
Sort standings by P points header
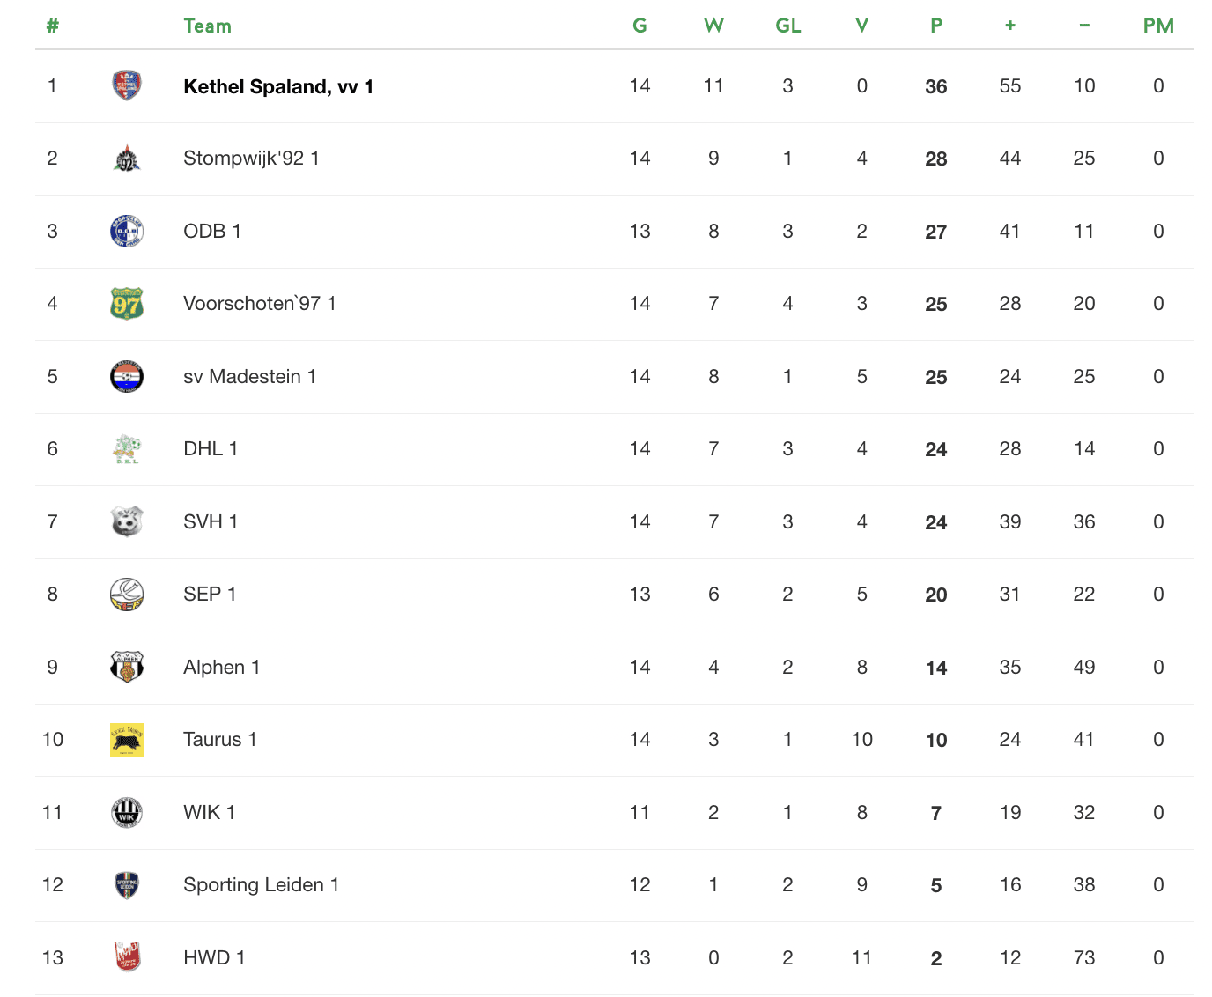[936, 26]
